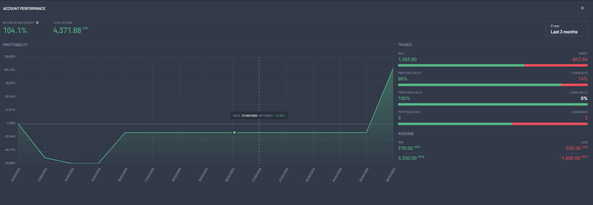Click the Profitable Sells 100% bar
Image resolution: width=593 pixels, height=205 pixels.
click(x=493, y=104)
